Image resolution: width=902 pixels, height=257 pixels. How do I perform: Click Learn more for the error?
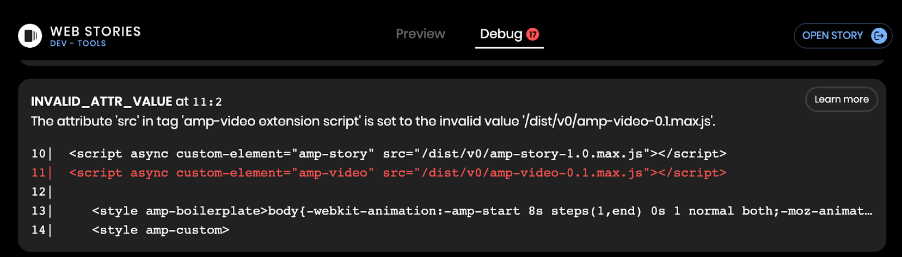pos(841,99)
